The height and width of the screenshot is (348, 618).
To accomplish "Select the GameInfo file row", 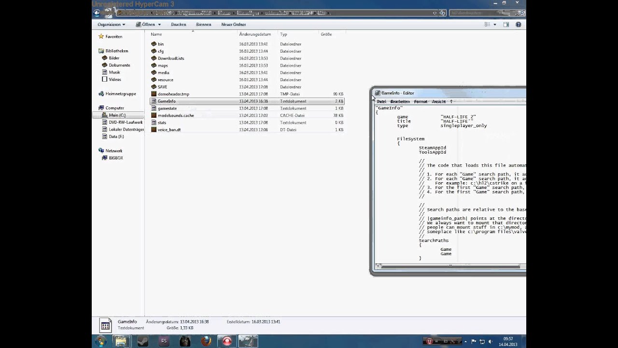I will tap(247, 101).
